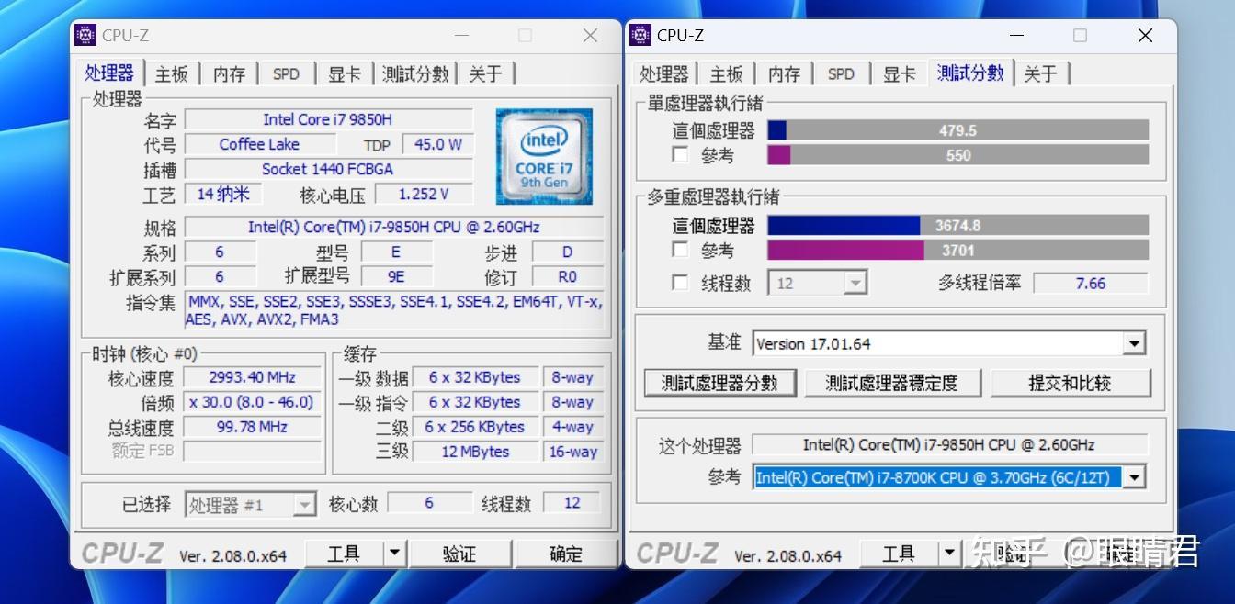Click the 确定 button in left window
1235x604 pixels.
[566, 554]
